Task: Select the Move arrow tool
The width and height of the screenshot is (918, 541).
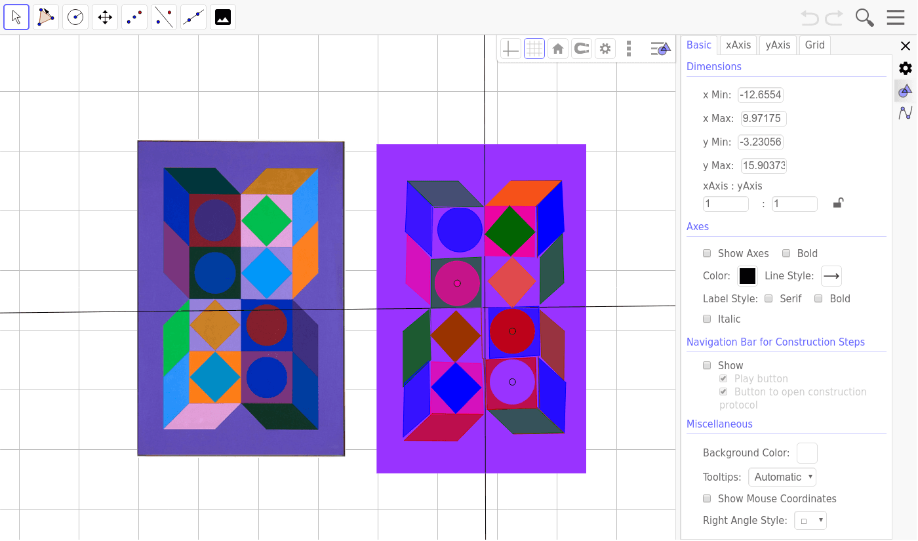Action: (16, 17)
